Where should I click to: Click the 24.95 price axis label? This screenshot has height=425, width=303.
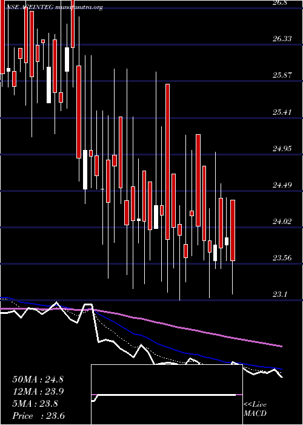click(x=282, y=149)
